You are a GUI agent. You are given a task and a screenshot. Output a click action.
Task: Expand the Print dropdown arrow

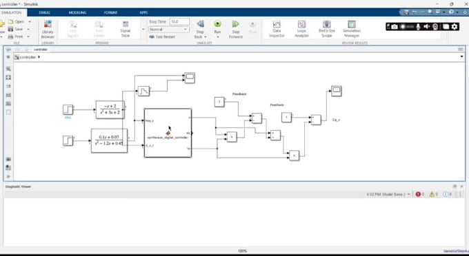[x=28, y=36]
